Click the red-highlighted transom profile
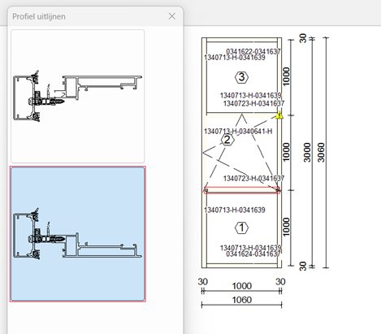Viewport: 381px width, 334px height. pos(242,190)
